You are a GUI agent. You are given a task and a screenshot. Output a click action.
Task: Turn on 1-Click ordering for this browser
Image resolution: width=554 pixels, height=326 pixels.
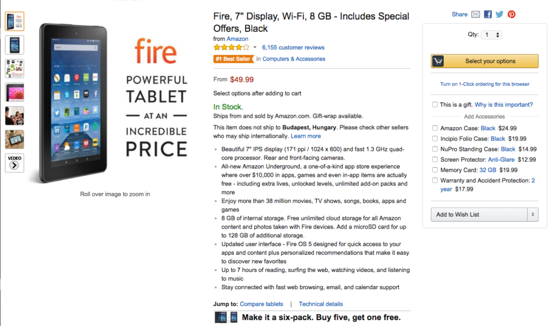point(484,84)
